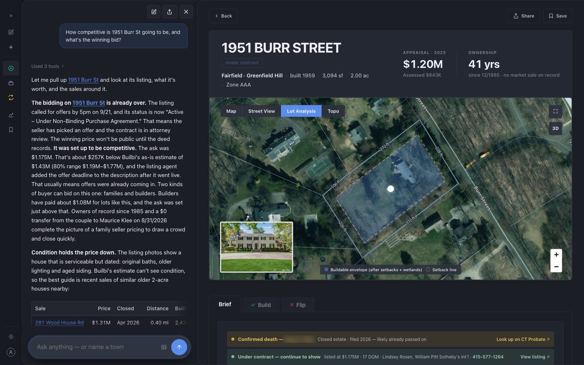Image resolution: width=584 pixels, height=365 pixels.
Task: Toggle the 3D map view
Action: (556, 128)
